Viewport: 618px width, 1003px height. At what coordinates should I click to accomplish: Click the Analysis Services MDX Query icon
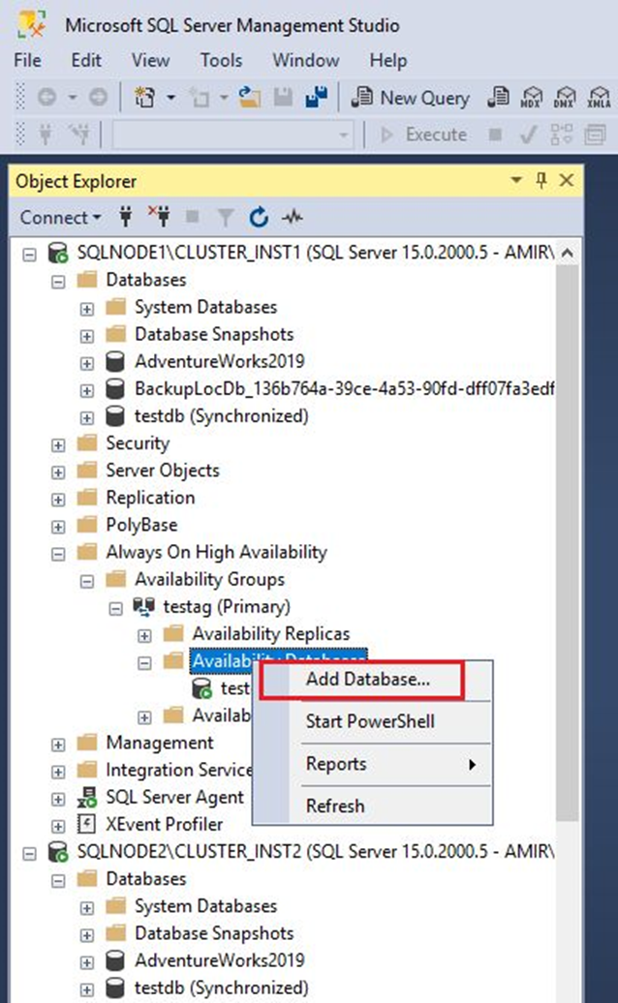click(531, 98)
